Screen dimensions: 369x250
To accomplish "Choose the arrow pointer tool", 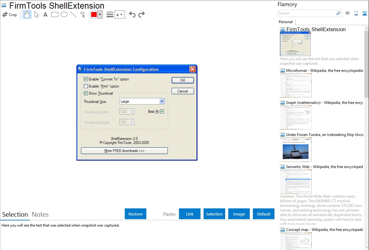I will pos(36,14).
